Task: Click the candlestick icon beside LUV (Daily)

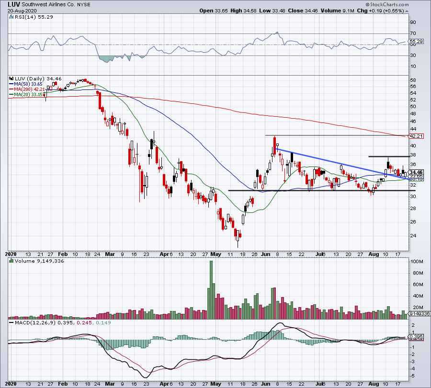Action: (x=11, y=78)
